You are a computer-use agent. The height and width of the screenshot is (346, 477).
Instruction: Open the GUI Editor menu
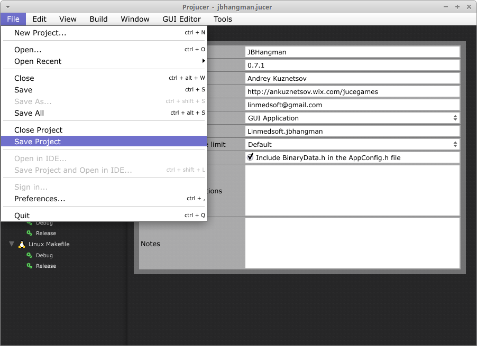pos(181,19)
